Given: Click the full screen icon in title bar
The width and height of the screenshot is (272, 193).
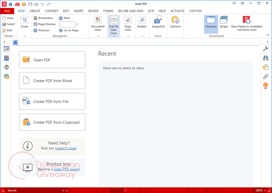Looking at the screenshot, I should (234, 3).
